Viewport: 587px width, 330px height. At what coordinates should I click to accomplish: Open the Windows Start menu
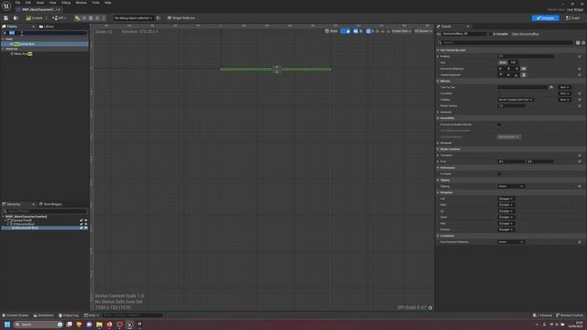pos(7,324)
